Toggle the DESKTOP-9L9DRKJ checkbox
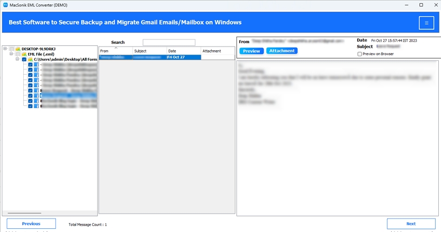The width and height of the screenshot is (441, 232). 12,49
